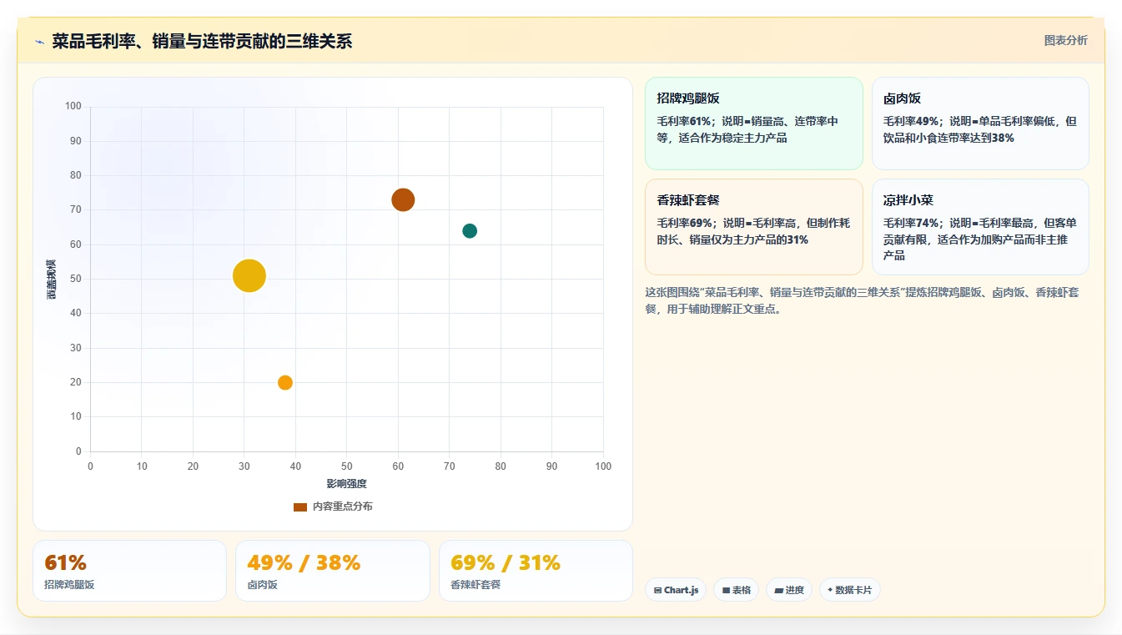Click the large yellow bubble on the chart
Viewport: 1122px width, 635px height.
point(249,275)
